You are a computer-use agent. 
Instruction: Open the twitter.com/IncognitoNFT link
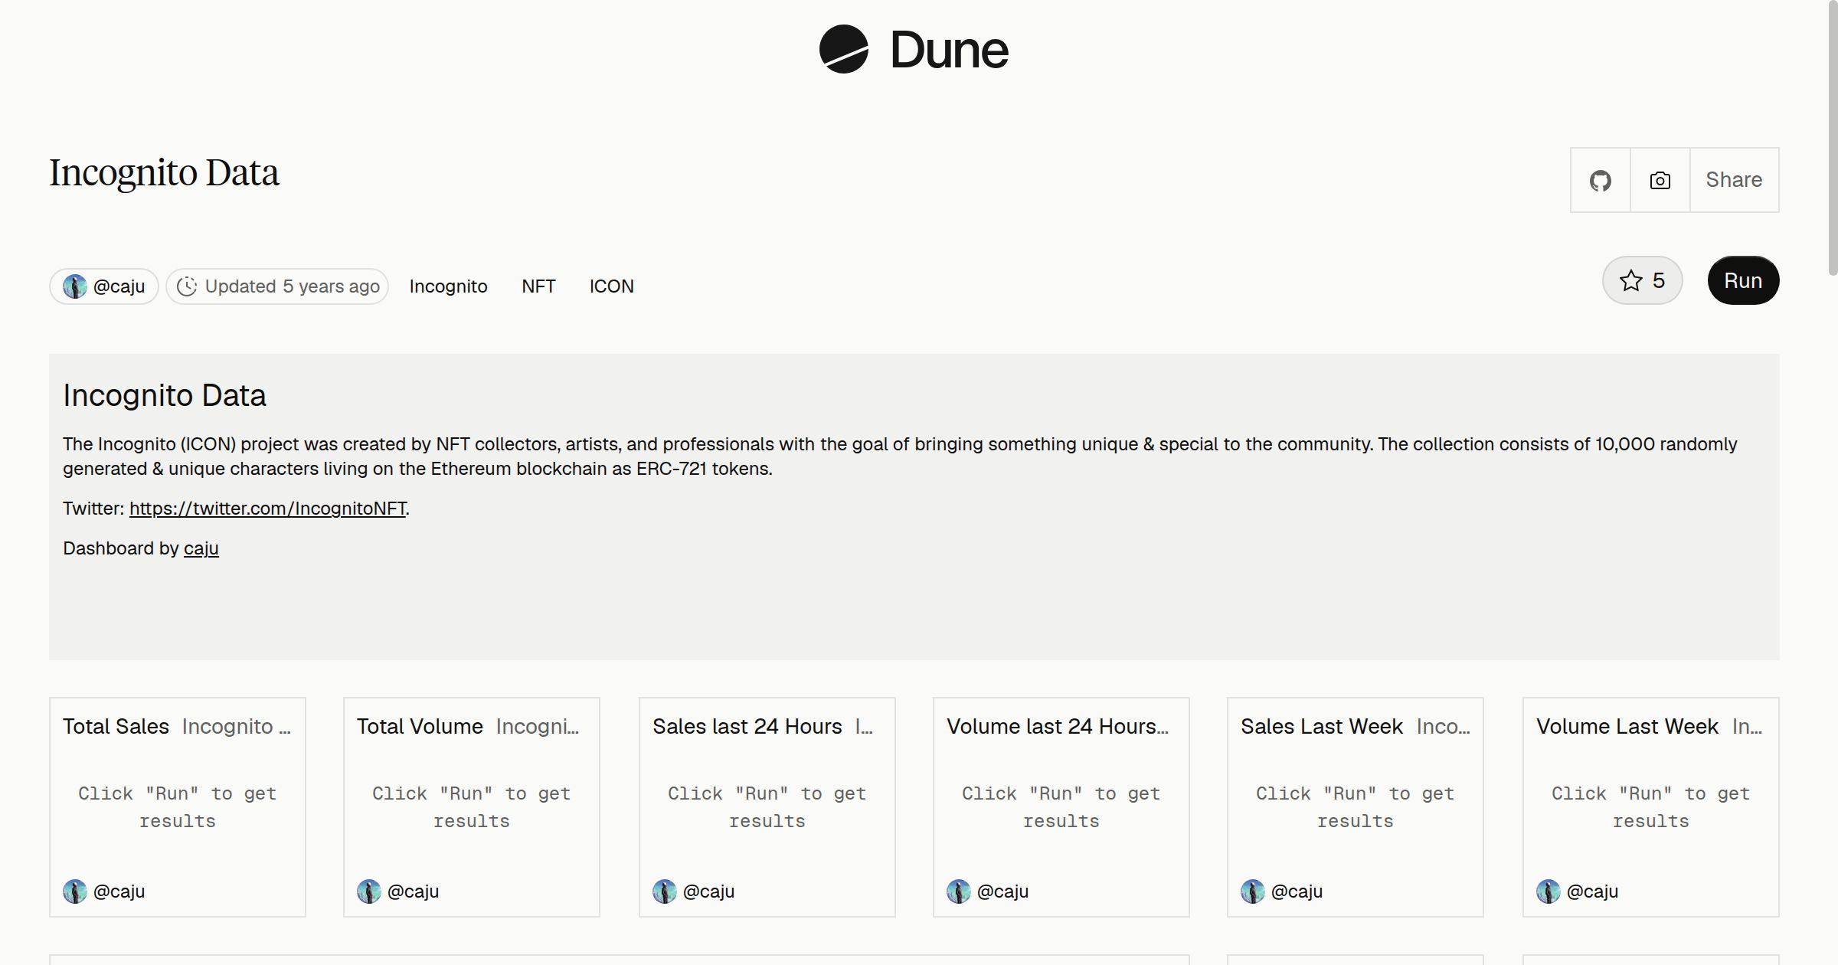pos(267,509)
